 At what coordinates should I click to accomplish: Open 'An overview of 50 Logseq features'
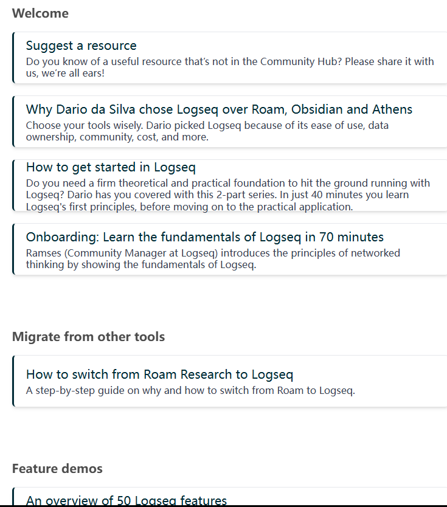pos(126,500)
